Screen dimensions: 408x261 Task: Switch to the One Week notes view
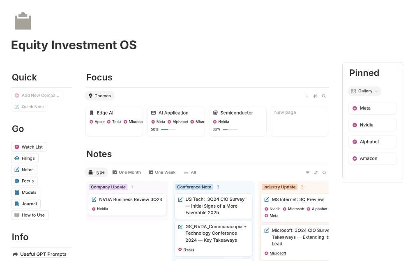(162, 172)
